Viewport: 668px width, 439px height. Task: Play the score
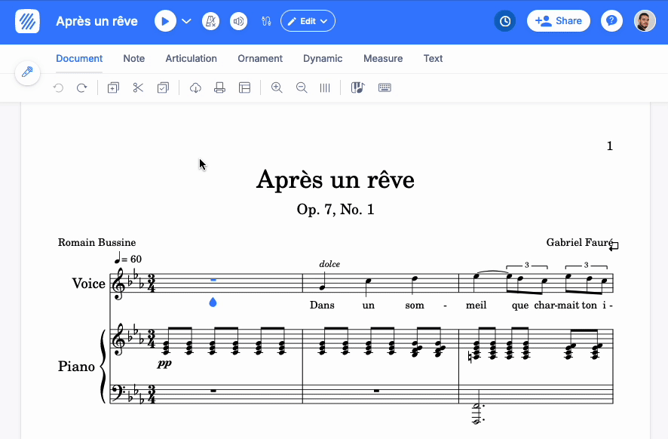pos(164,21)
